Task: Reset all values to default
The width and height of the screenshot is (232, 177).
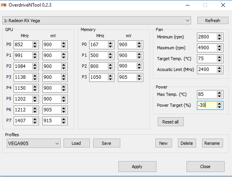Action: coord(170,122)
